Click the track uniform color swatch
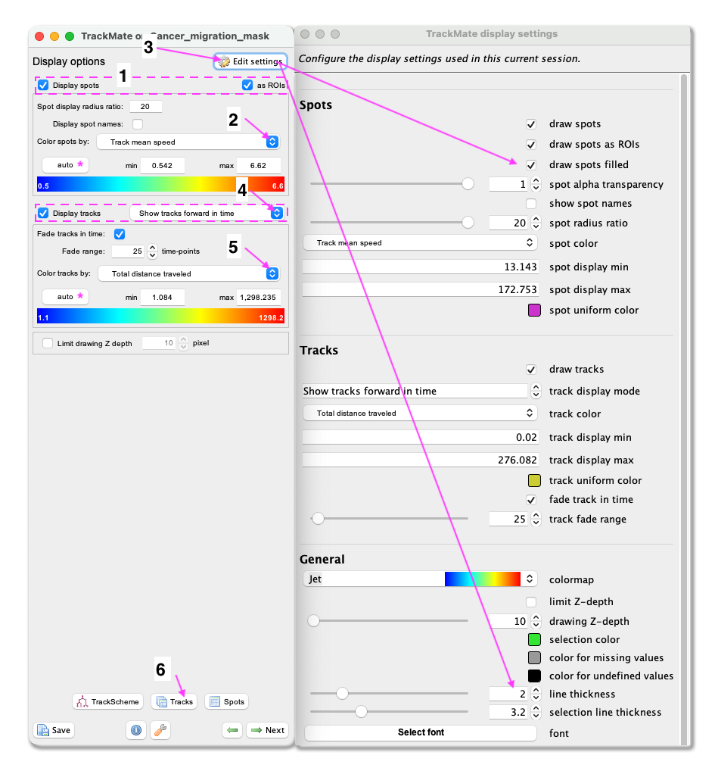 [x=534, y=480]
